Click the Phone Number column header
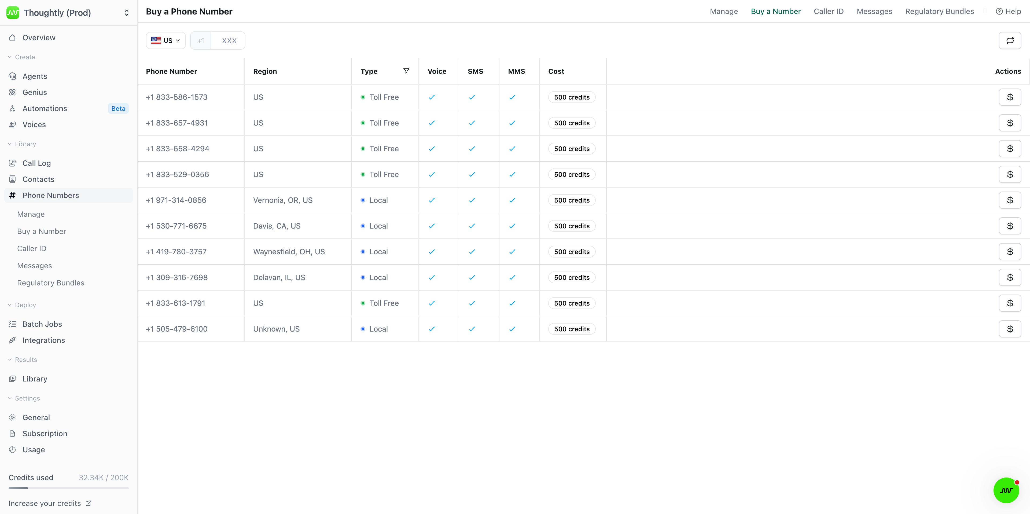Screen dimensions: 1030x514 point(171,71)
